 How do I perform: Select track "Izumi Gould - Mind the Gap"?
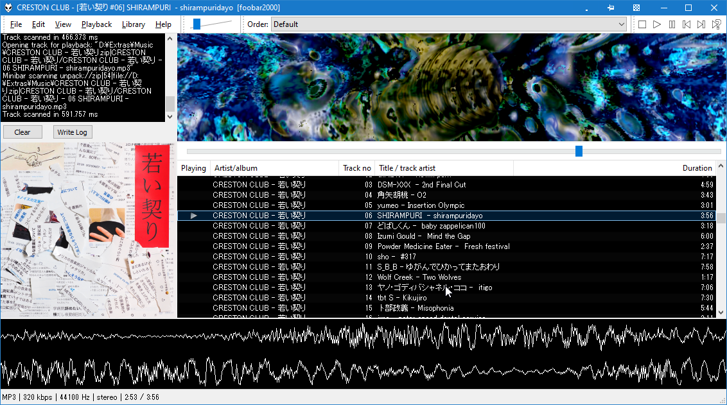pos(446,236)
